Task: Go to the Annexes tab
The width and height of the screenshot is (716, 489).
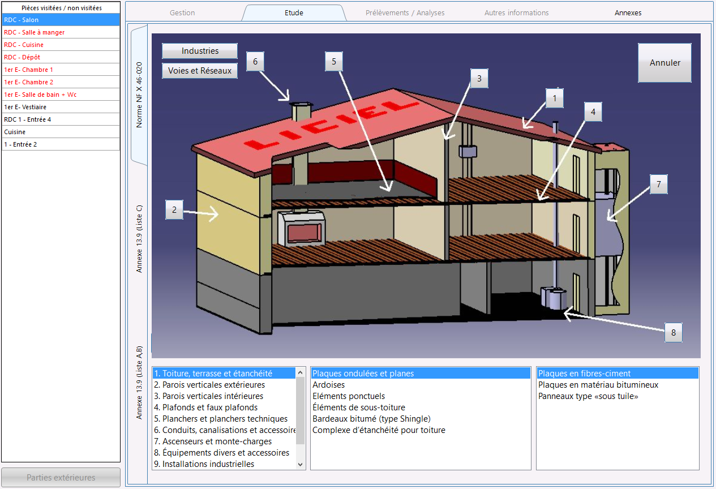Action: [x=628, y=12]
